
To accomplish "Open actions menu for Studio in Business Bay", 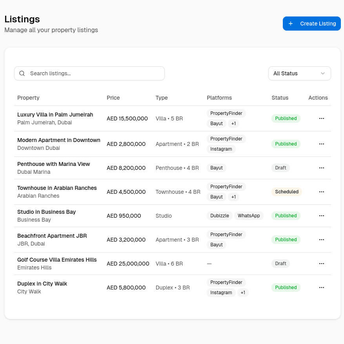I will click(321, 216).
